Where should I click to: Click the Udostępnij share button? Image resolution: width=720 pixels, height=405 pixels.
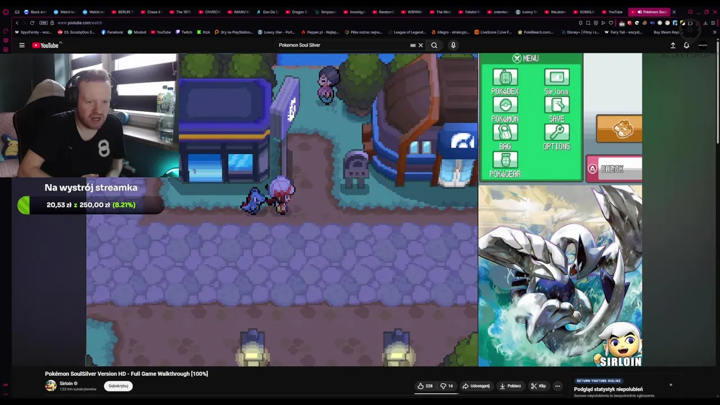476,386
